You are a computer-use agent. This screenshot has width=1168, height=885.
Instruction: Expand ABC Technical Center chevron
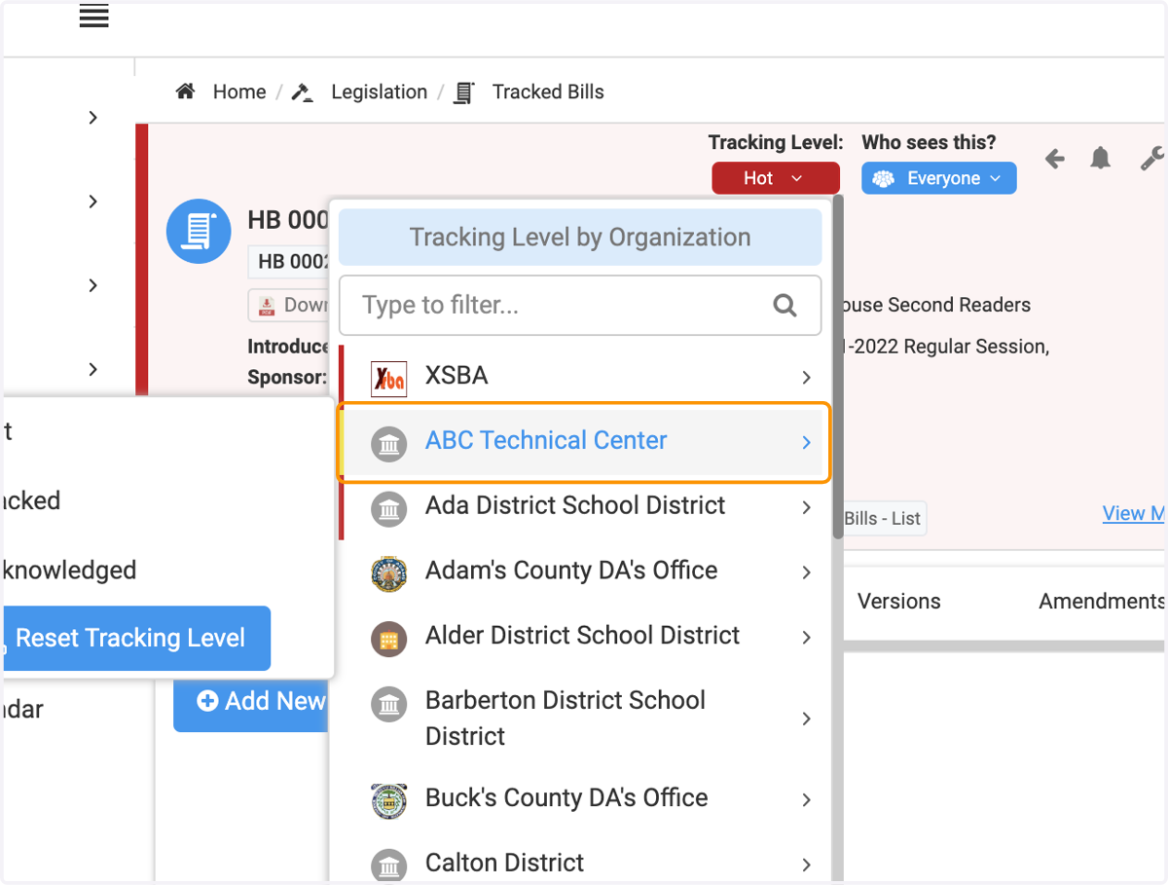click(806, 442)
